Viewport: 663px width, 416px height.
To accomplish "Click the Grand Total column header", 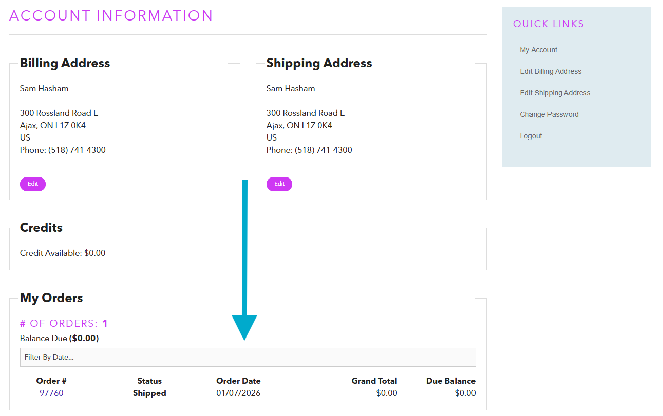I will (x=374, y=381).
